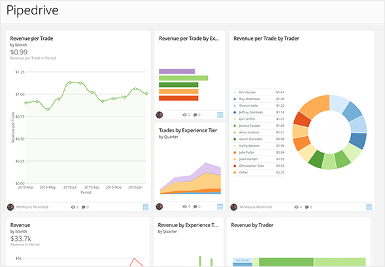Viewport: 385px width, 267px height.
Task: Open table icon on Revenue per Trade by Trader card
Action: click(369, 207)
